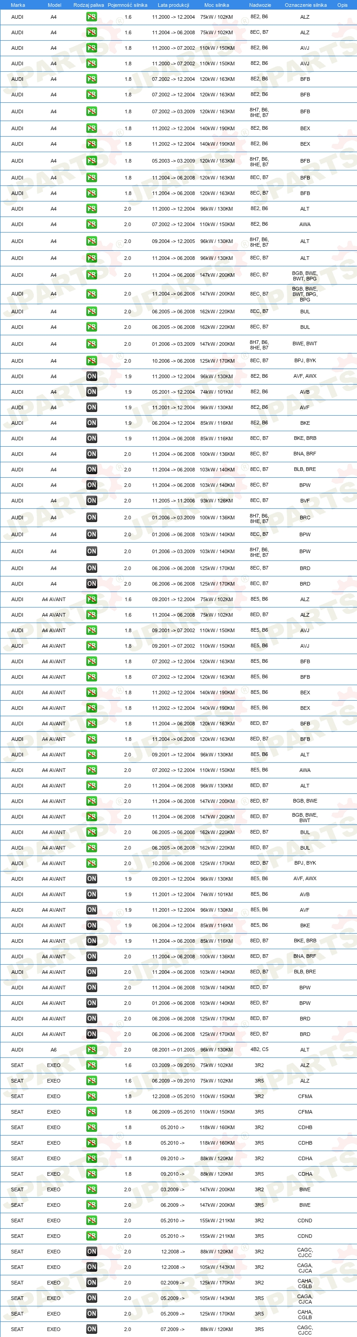Select the Rodzaj paliwa column header
Screen dimensions: 357x1337
point(89,5)
